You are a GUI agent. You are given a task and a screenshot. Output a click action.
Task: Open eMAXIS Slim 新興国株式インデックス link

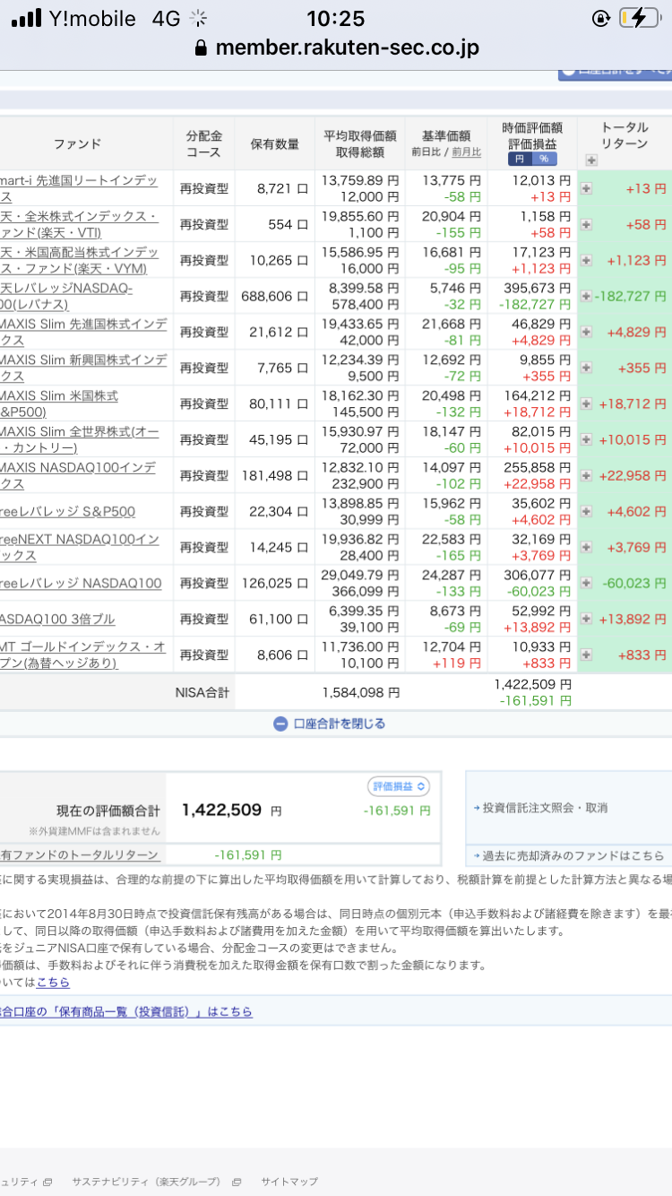[82, 368]
